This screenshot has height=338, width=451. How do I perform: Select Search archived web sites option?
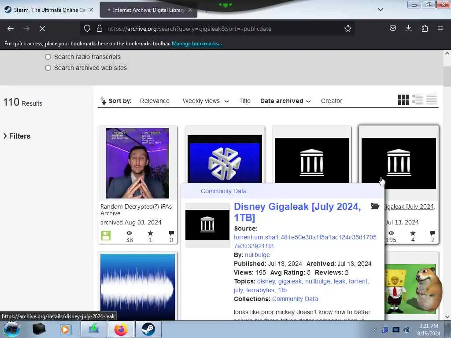48,68
